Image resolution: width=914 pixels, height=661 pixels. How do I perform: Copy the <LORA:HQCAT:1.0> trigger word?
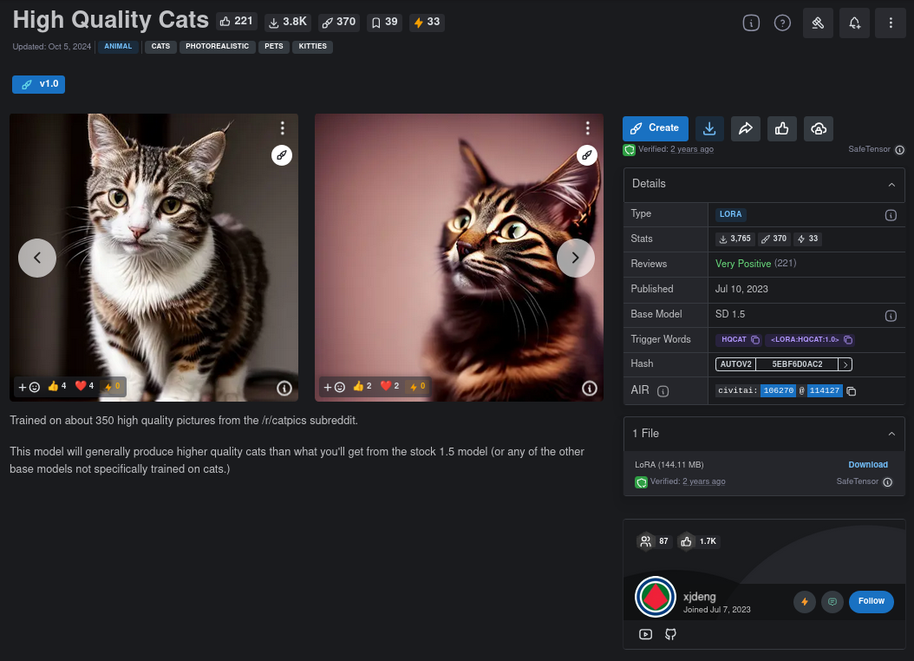pos(810,339)
